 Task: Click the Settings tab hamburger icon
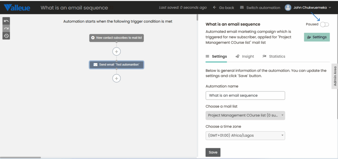click(x=207, y=56)
